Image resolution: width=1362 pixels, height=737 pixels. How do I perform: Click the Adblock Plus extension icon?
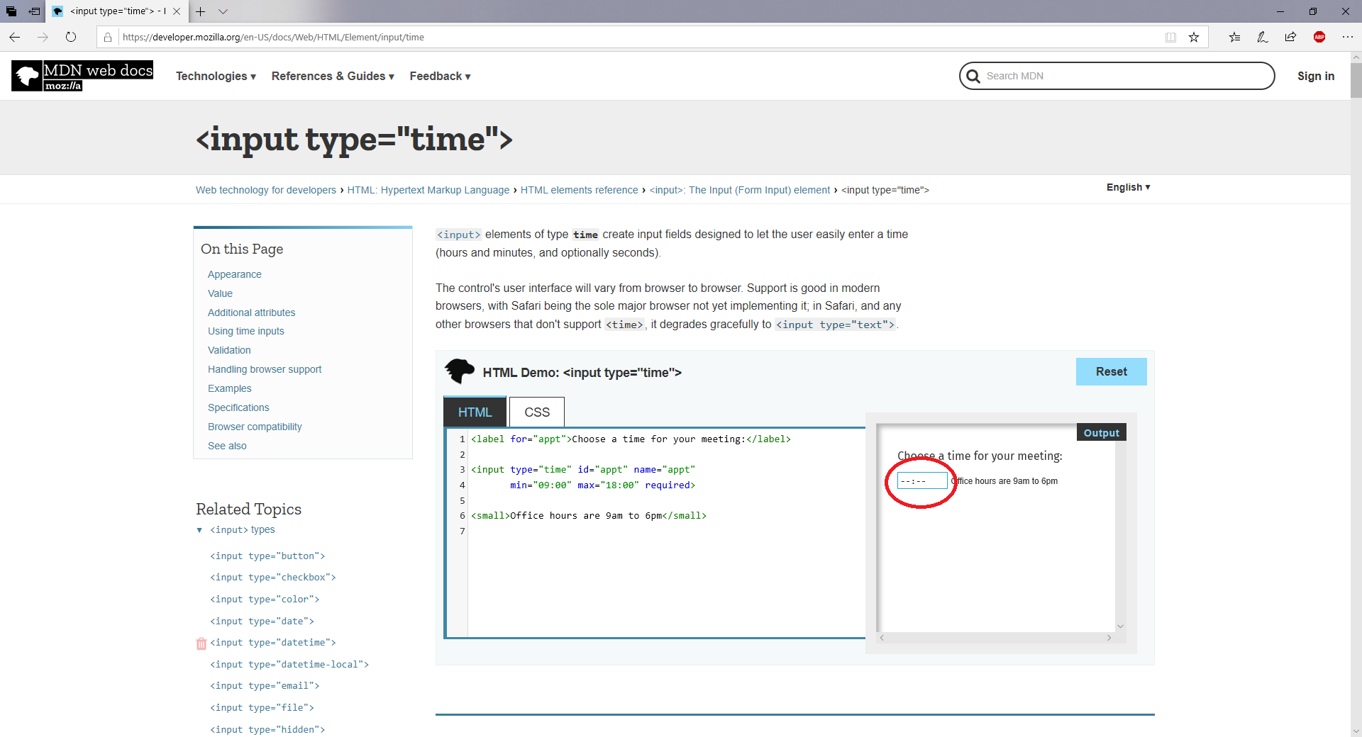(x=1319, y=37)
